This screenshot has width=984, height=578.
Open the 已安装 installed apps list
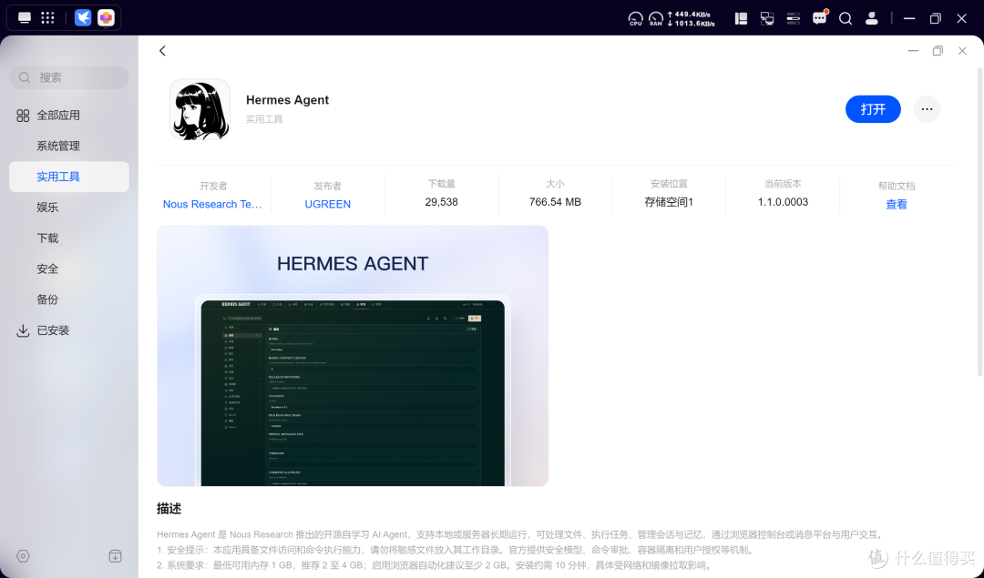click(69, 330)
